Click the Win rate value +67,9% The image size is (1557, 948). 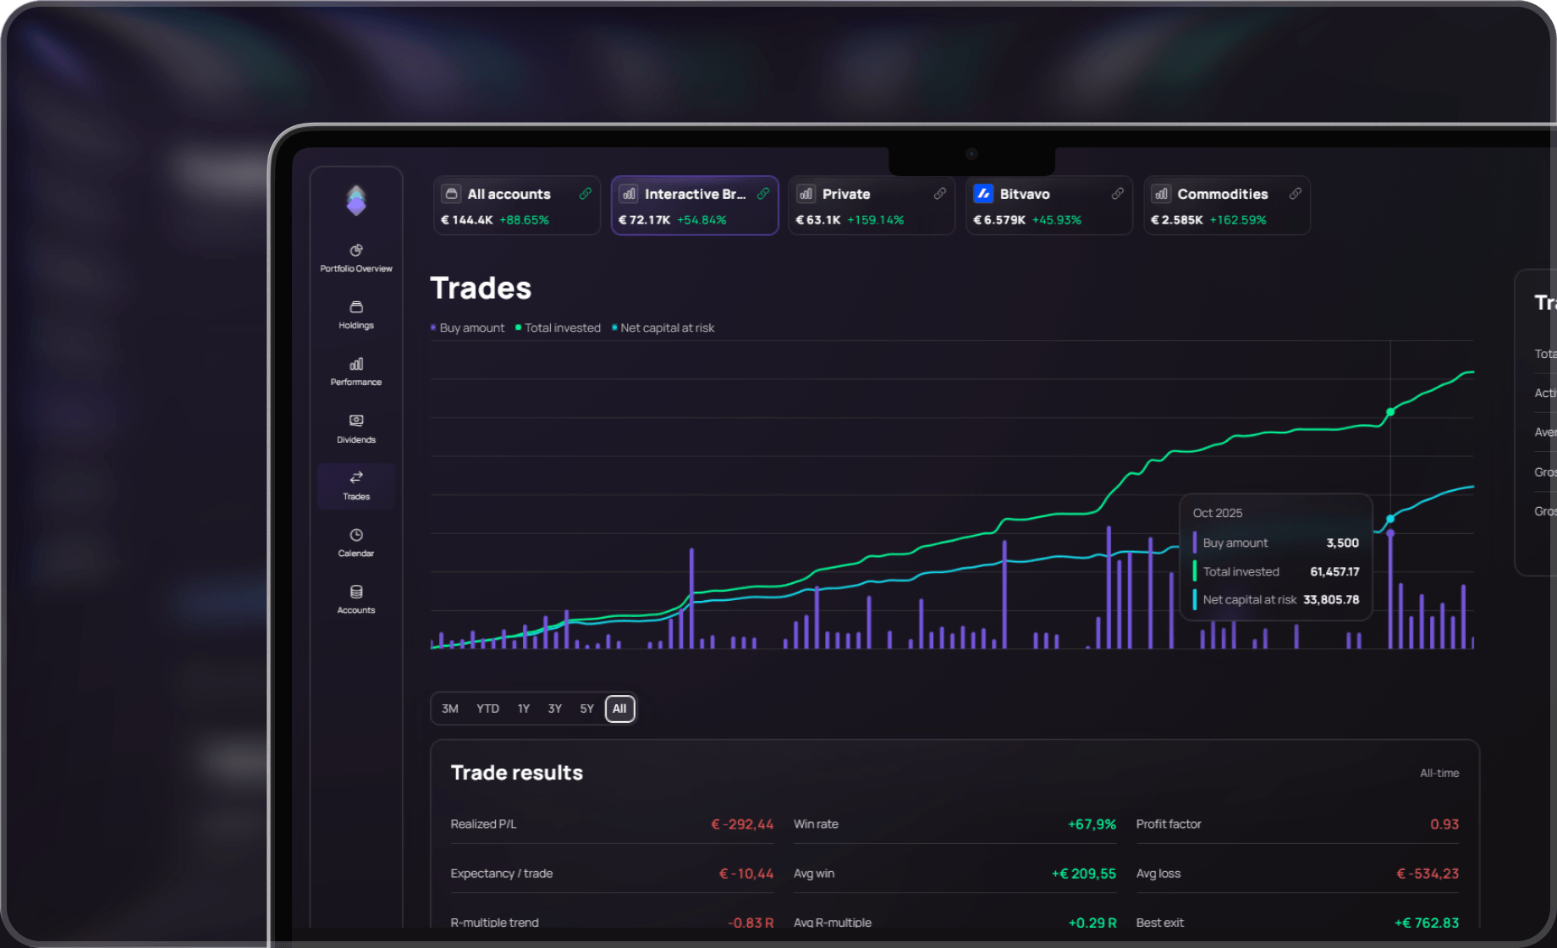pos(1092,824)
